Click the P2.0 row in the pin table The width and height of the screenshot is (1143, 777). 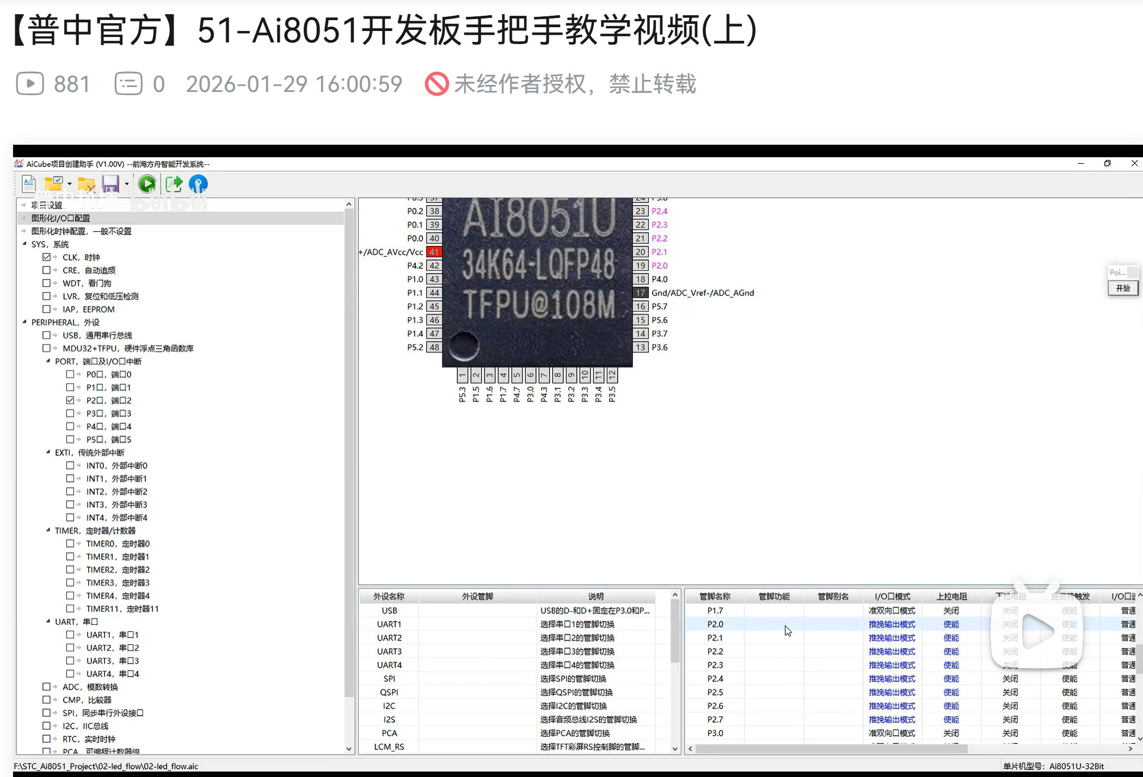[714, 624]
